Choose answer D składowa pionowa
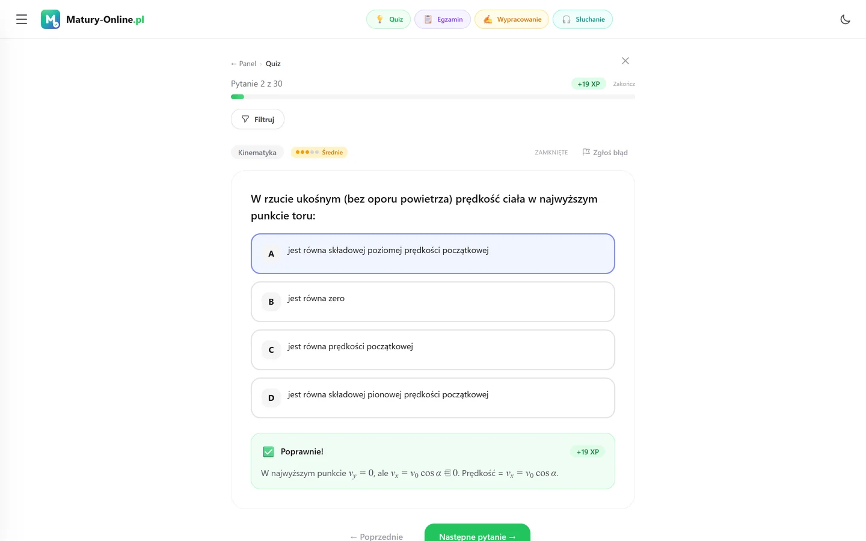This screenshot has height=541, width=866. pyautogui.click(x=433, y=398)
